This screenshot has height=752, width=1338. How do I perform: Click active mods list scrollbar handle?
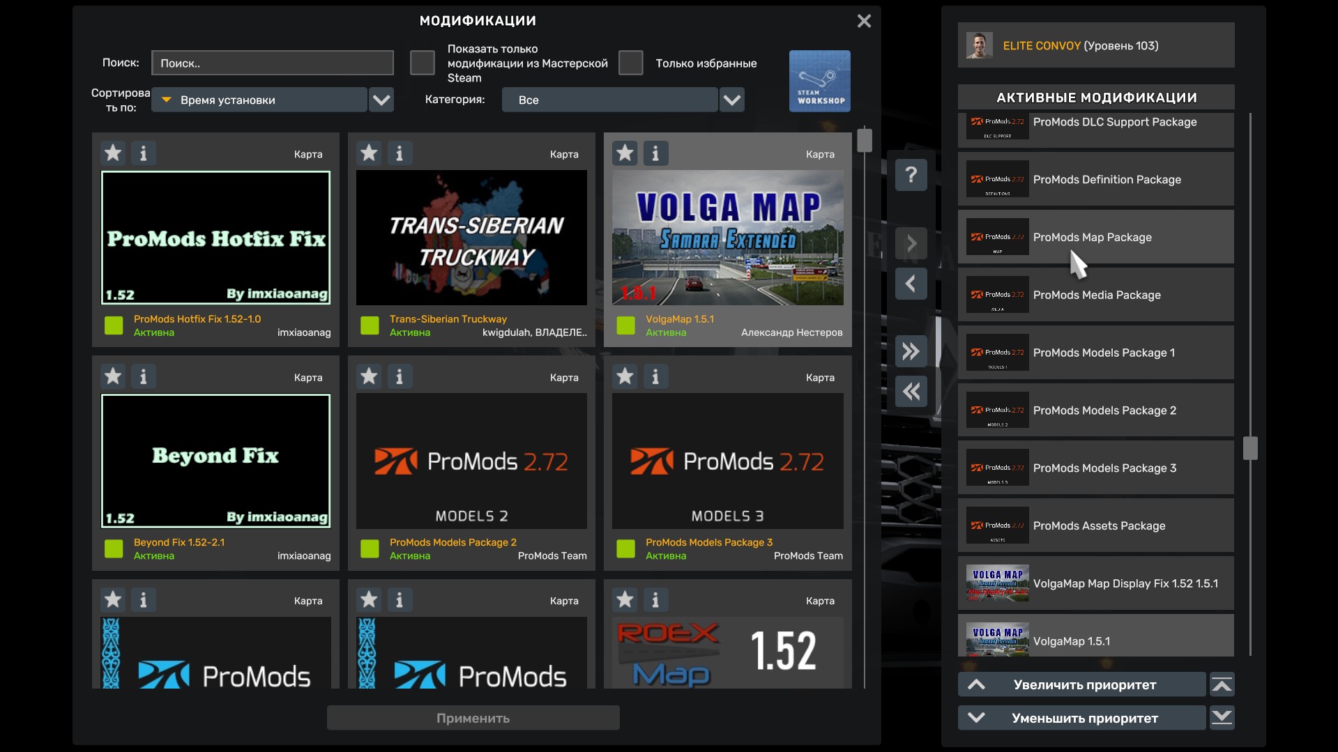coord(1250,448)
